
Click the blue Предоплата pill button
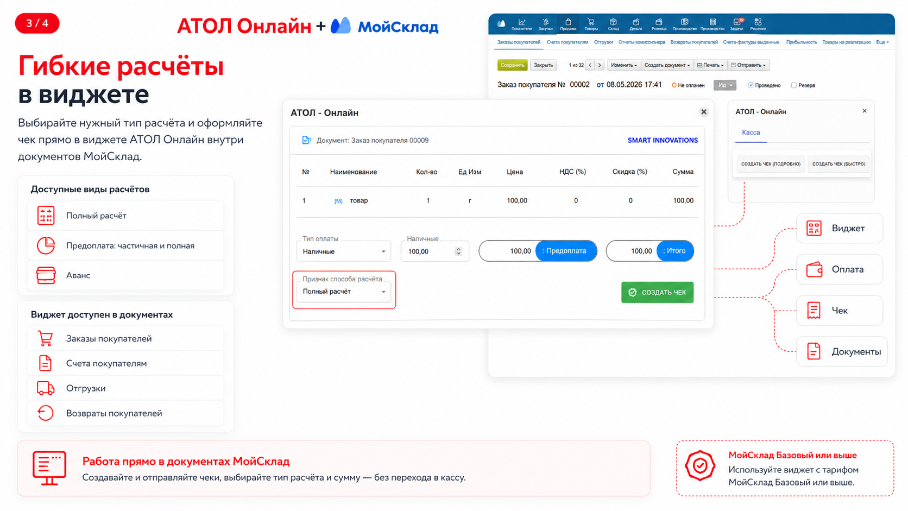[566, 251]
